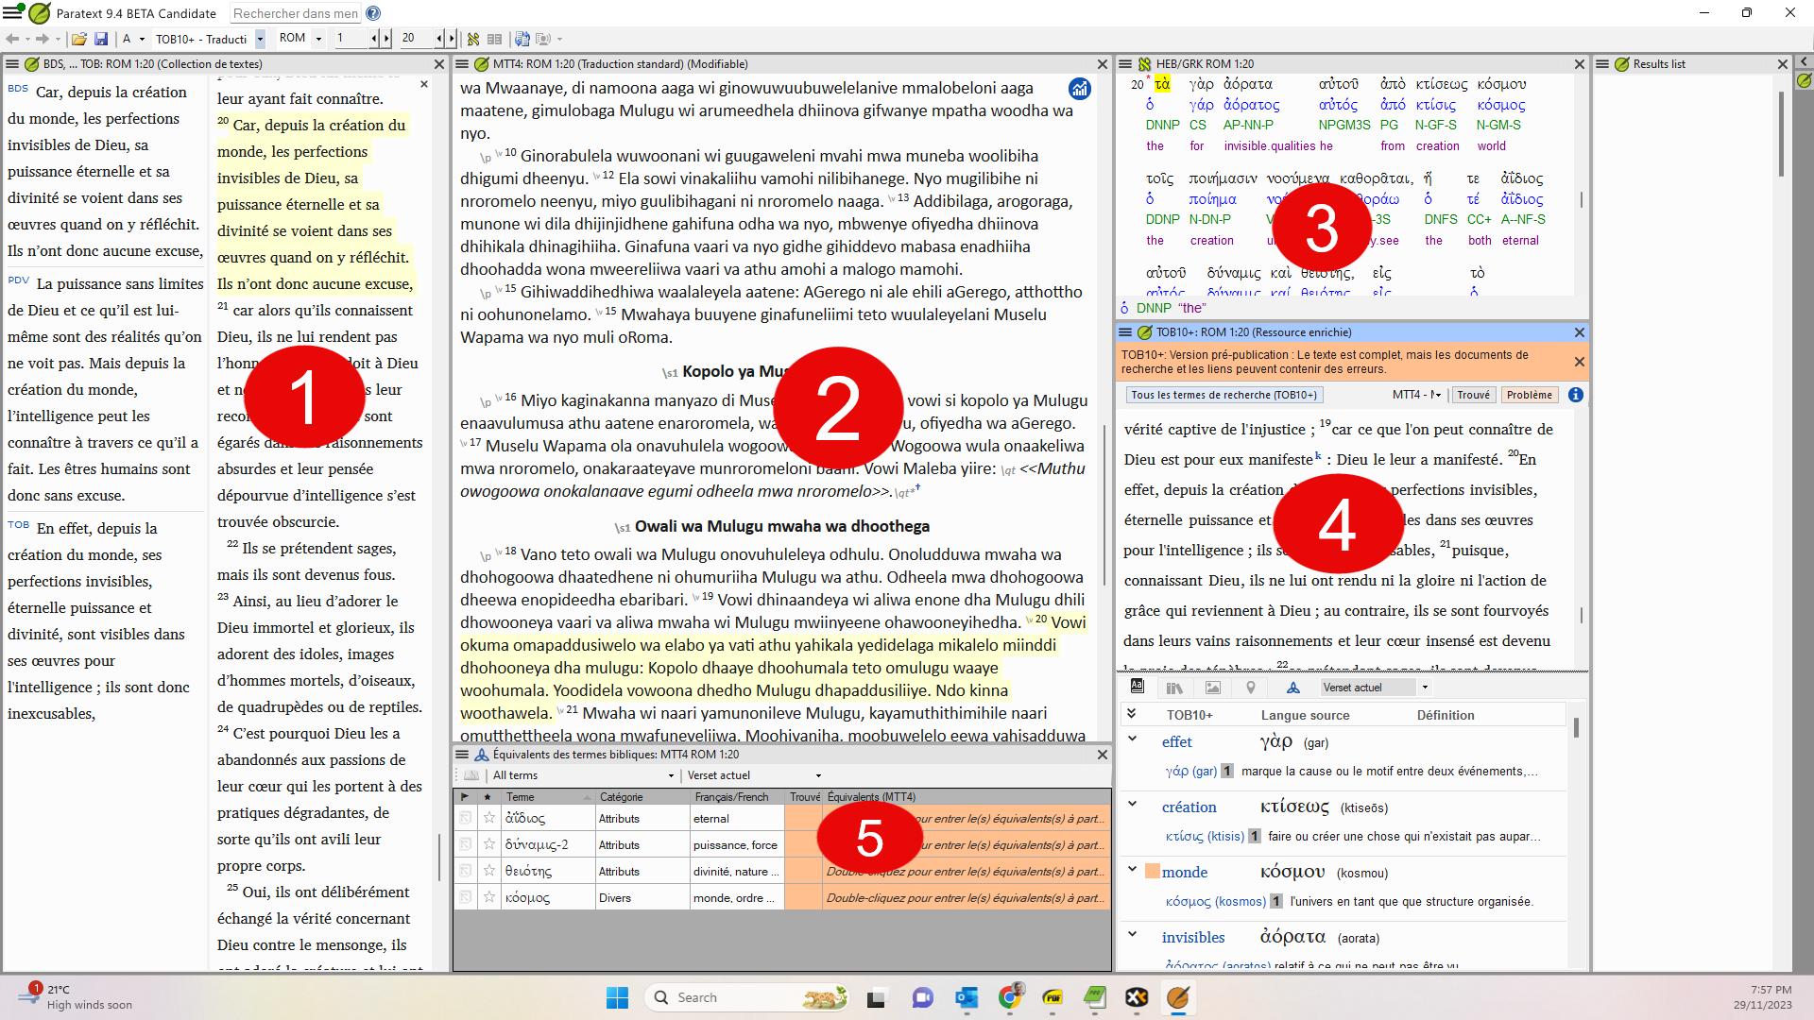Sort by the Terme column header

click(x=549, y=797)
